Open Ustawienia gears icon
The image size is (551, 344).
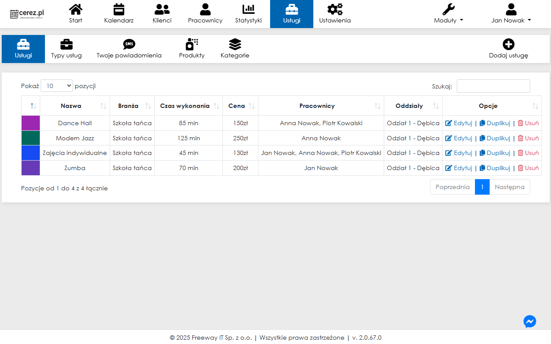(x=335, y=9)
